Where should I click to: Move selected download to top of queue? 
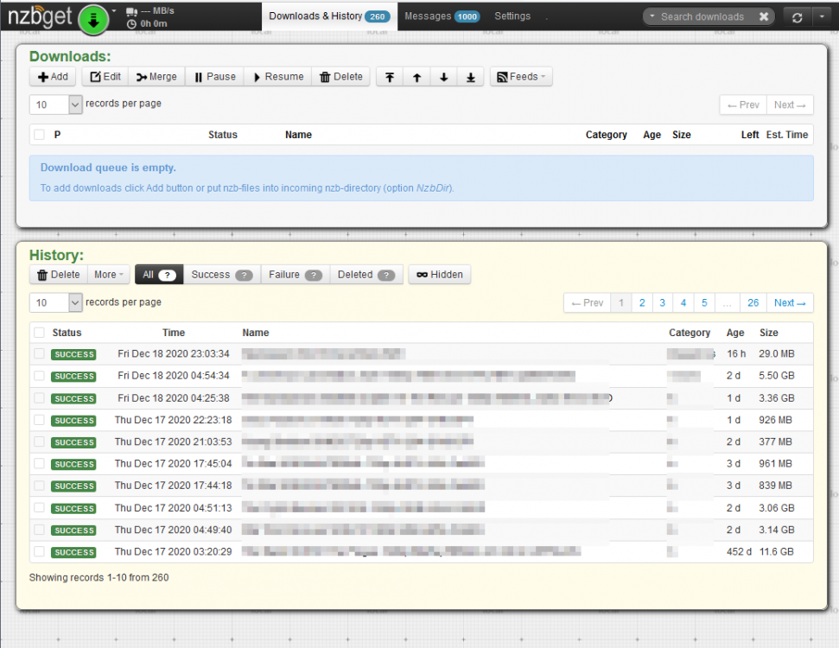coord(390,77)
